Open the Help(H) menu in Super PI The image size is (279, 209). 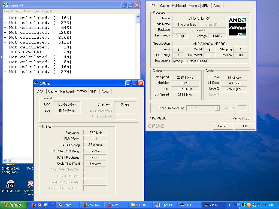click(x=47, y=11)
